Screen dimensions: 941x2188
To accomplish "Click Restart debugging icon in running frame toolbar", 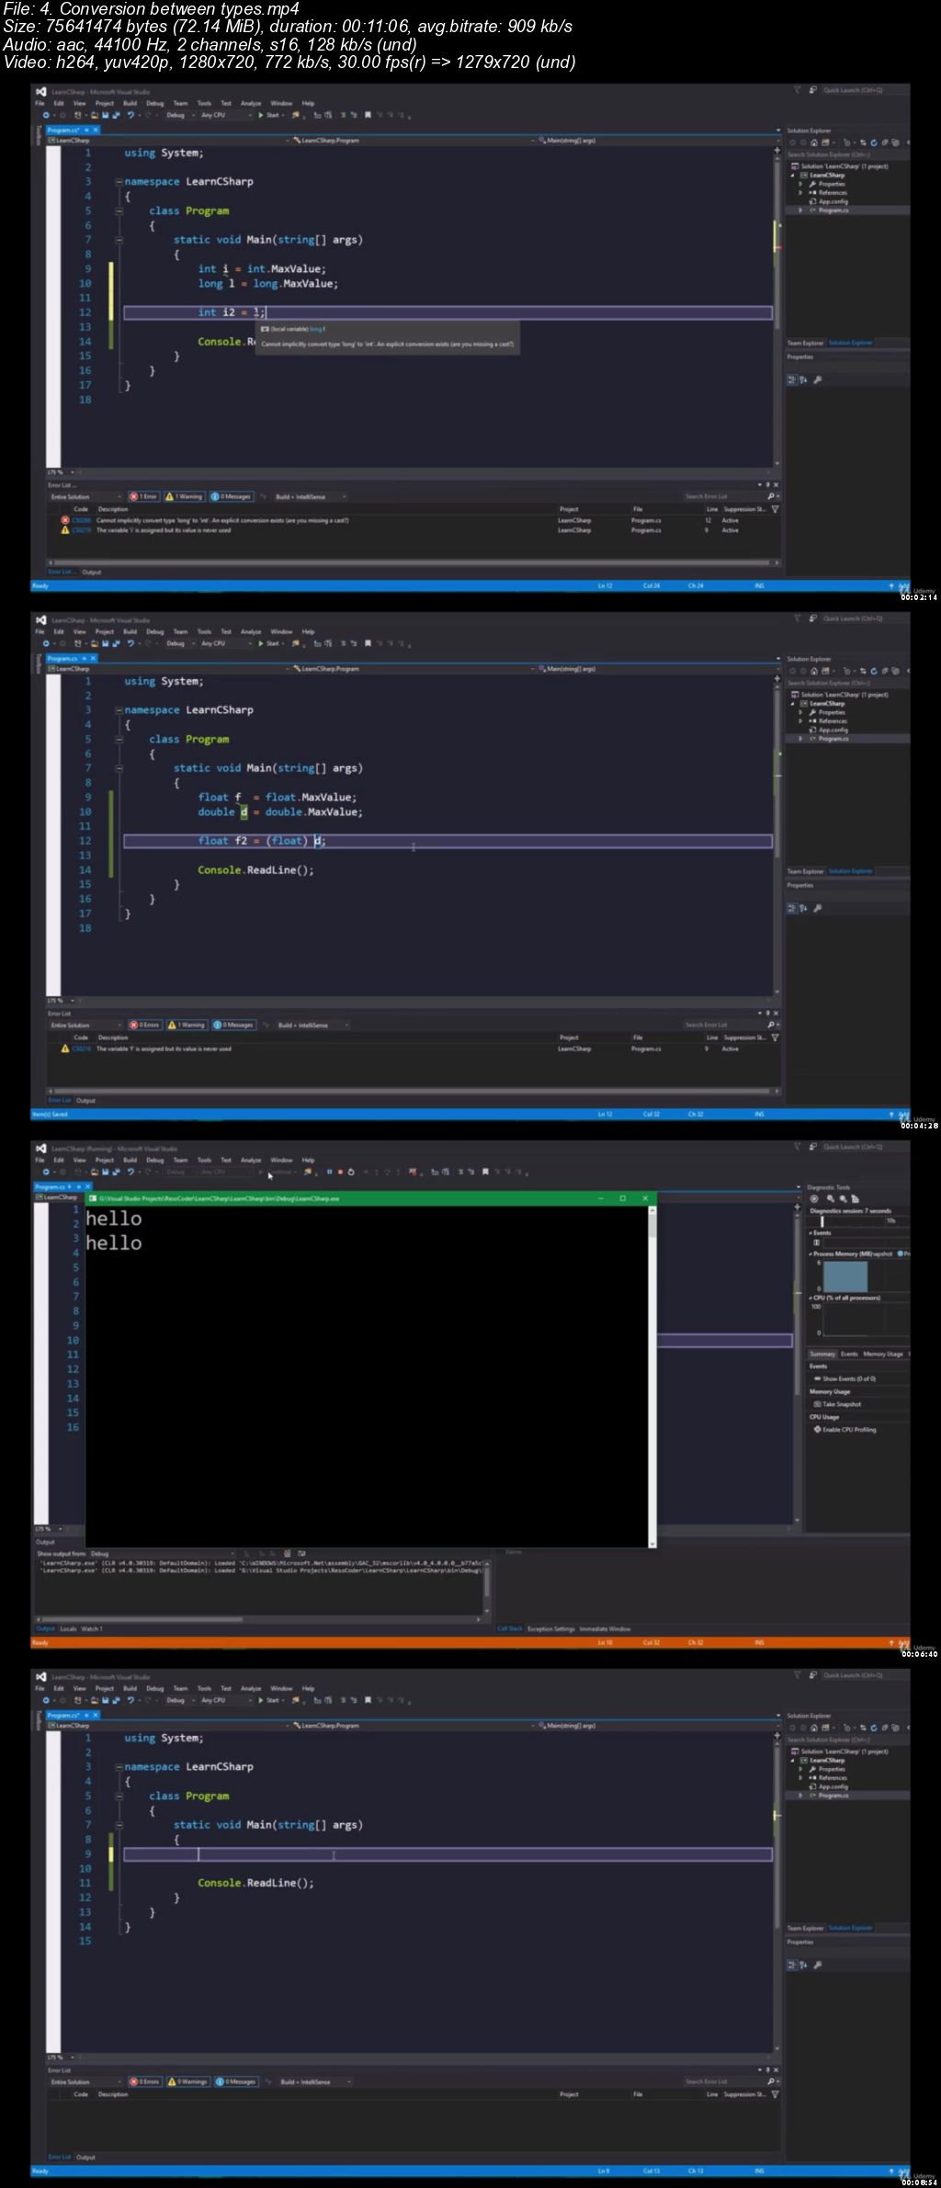I will point(351,1172).
